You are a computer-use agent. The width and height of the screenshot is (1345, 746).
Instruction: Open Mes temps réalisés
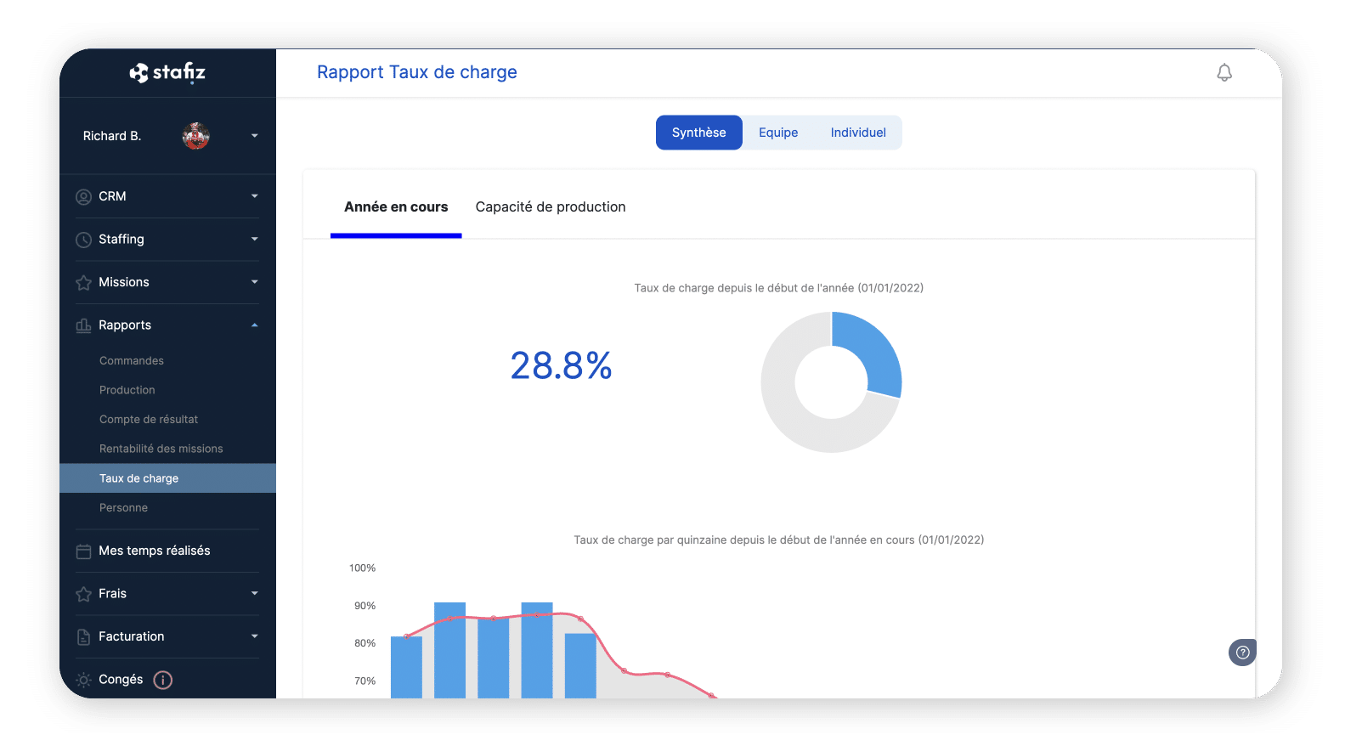coord(155,551)
